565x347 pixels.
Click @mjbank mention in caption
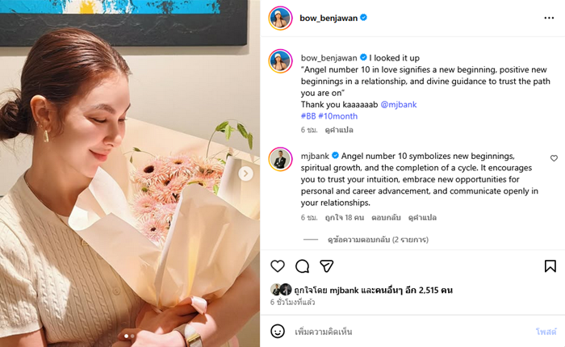pos(398,104)
